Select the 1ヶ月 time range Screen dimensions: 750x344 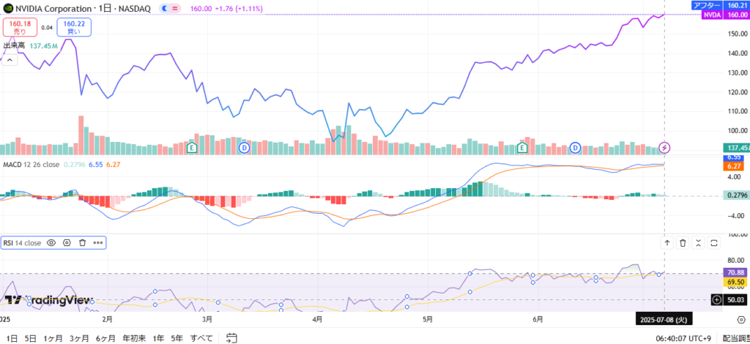[53, 338]
